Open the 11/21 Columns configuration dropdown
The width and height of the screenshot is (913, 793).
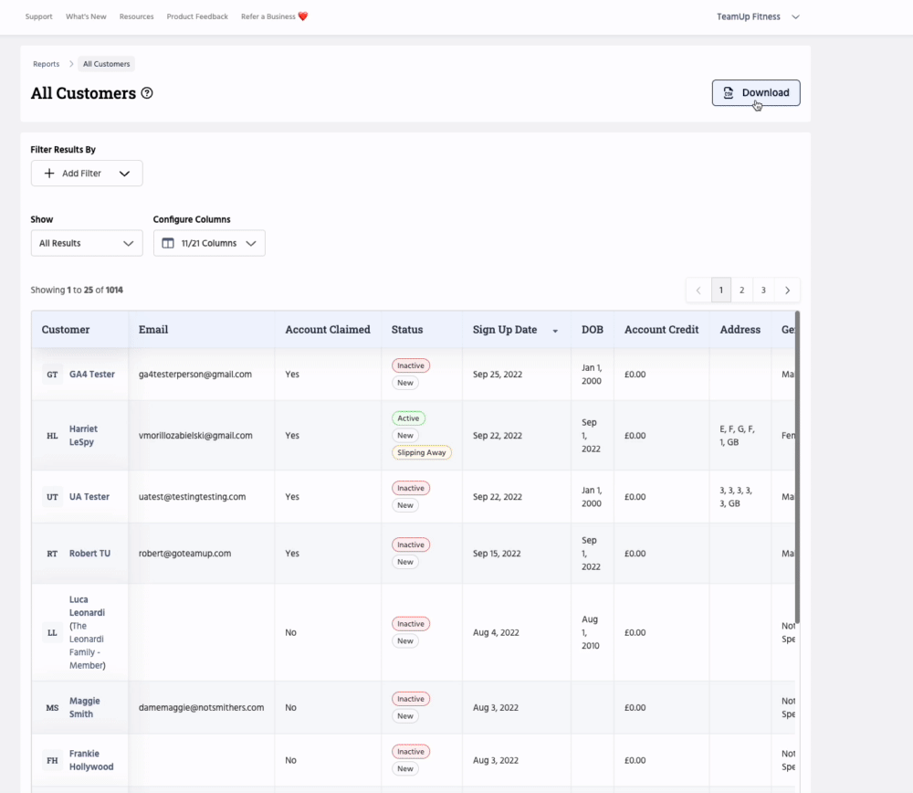coord(209,244)
